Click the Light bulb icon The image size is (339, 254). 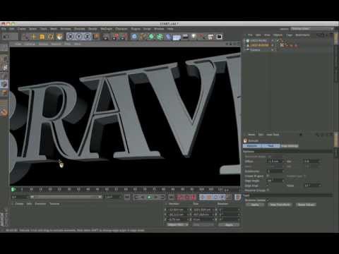194,37
